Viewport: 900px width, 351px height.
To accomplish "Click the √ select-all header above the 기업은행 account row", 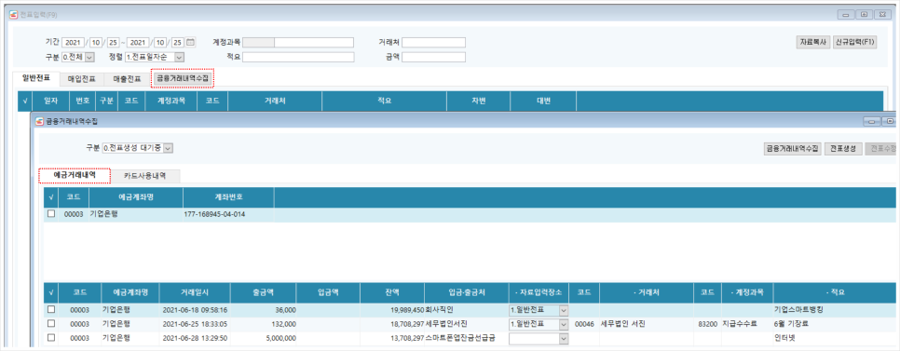I will (51, 196).
